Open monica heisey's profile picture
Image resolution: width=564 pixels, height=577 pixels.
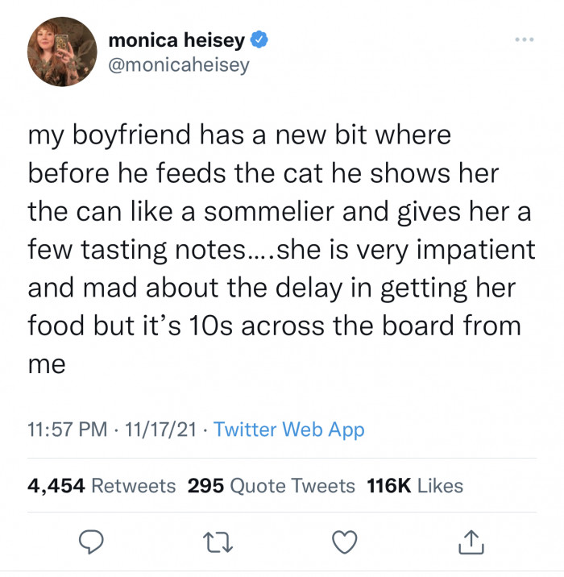pos(62,52)
